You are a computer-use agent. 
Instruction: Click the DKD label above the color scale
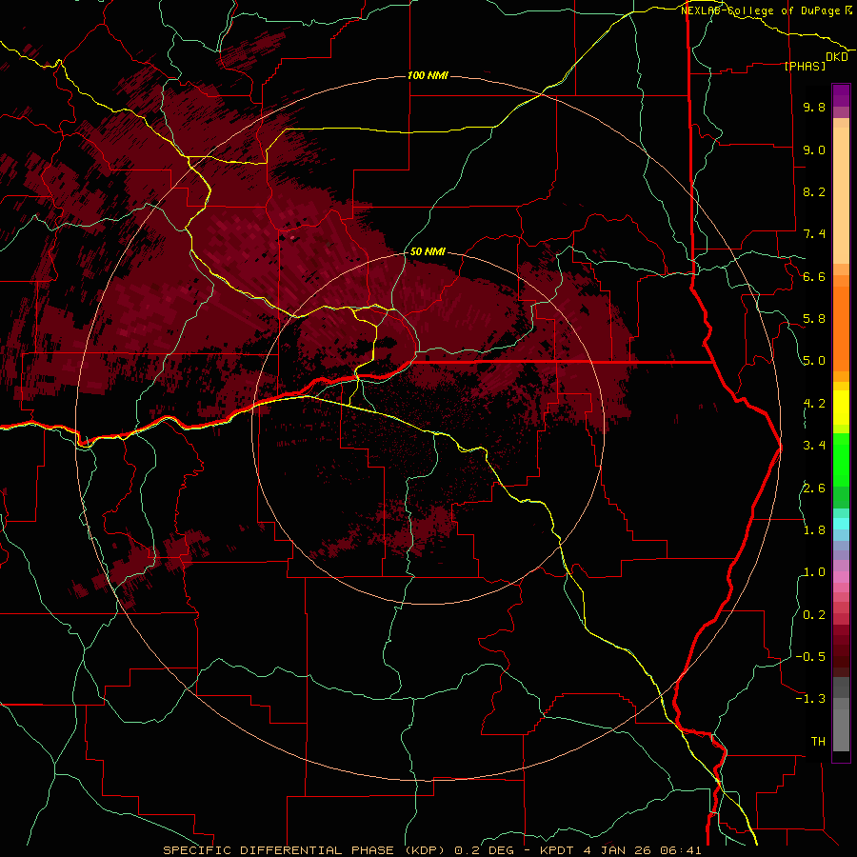point(837,57)
